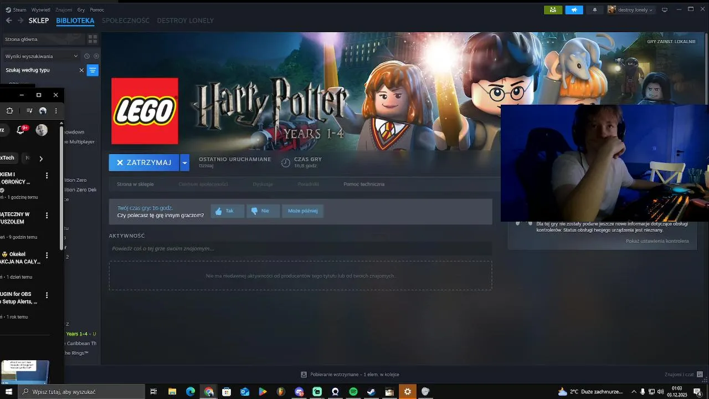The width and height of the screenshot is (709, 399).
Task: Recommend the game with Tak thumbs-up
Action: click(x=228, y=211)
